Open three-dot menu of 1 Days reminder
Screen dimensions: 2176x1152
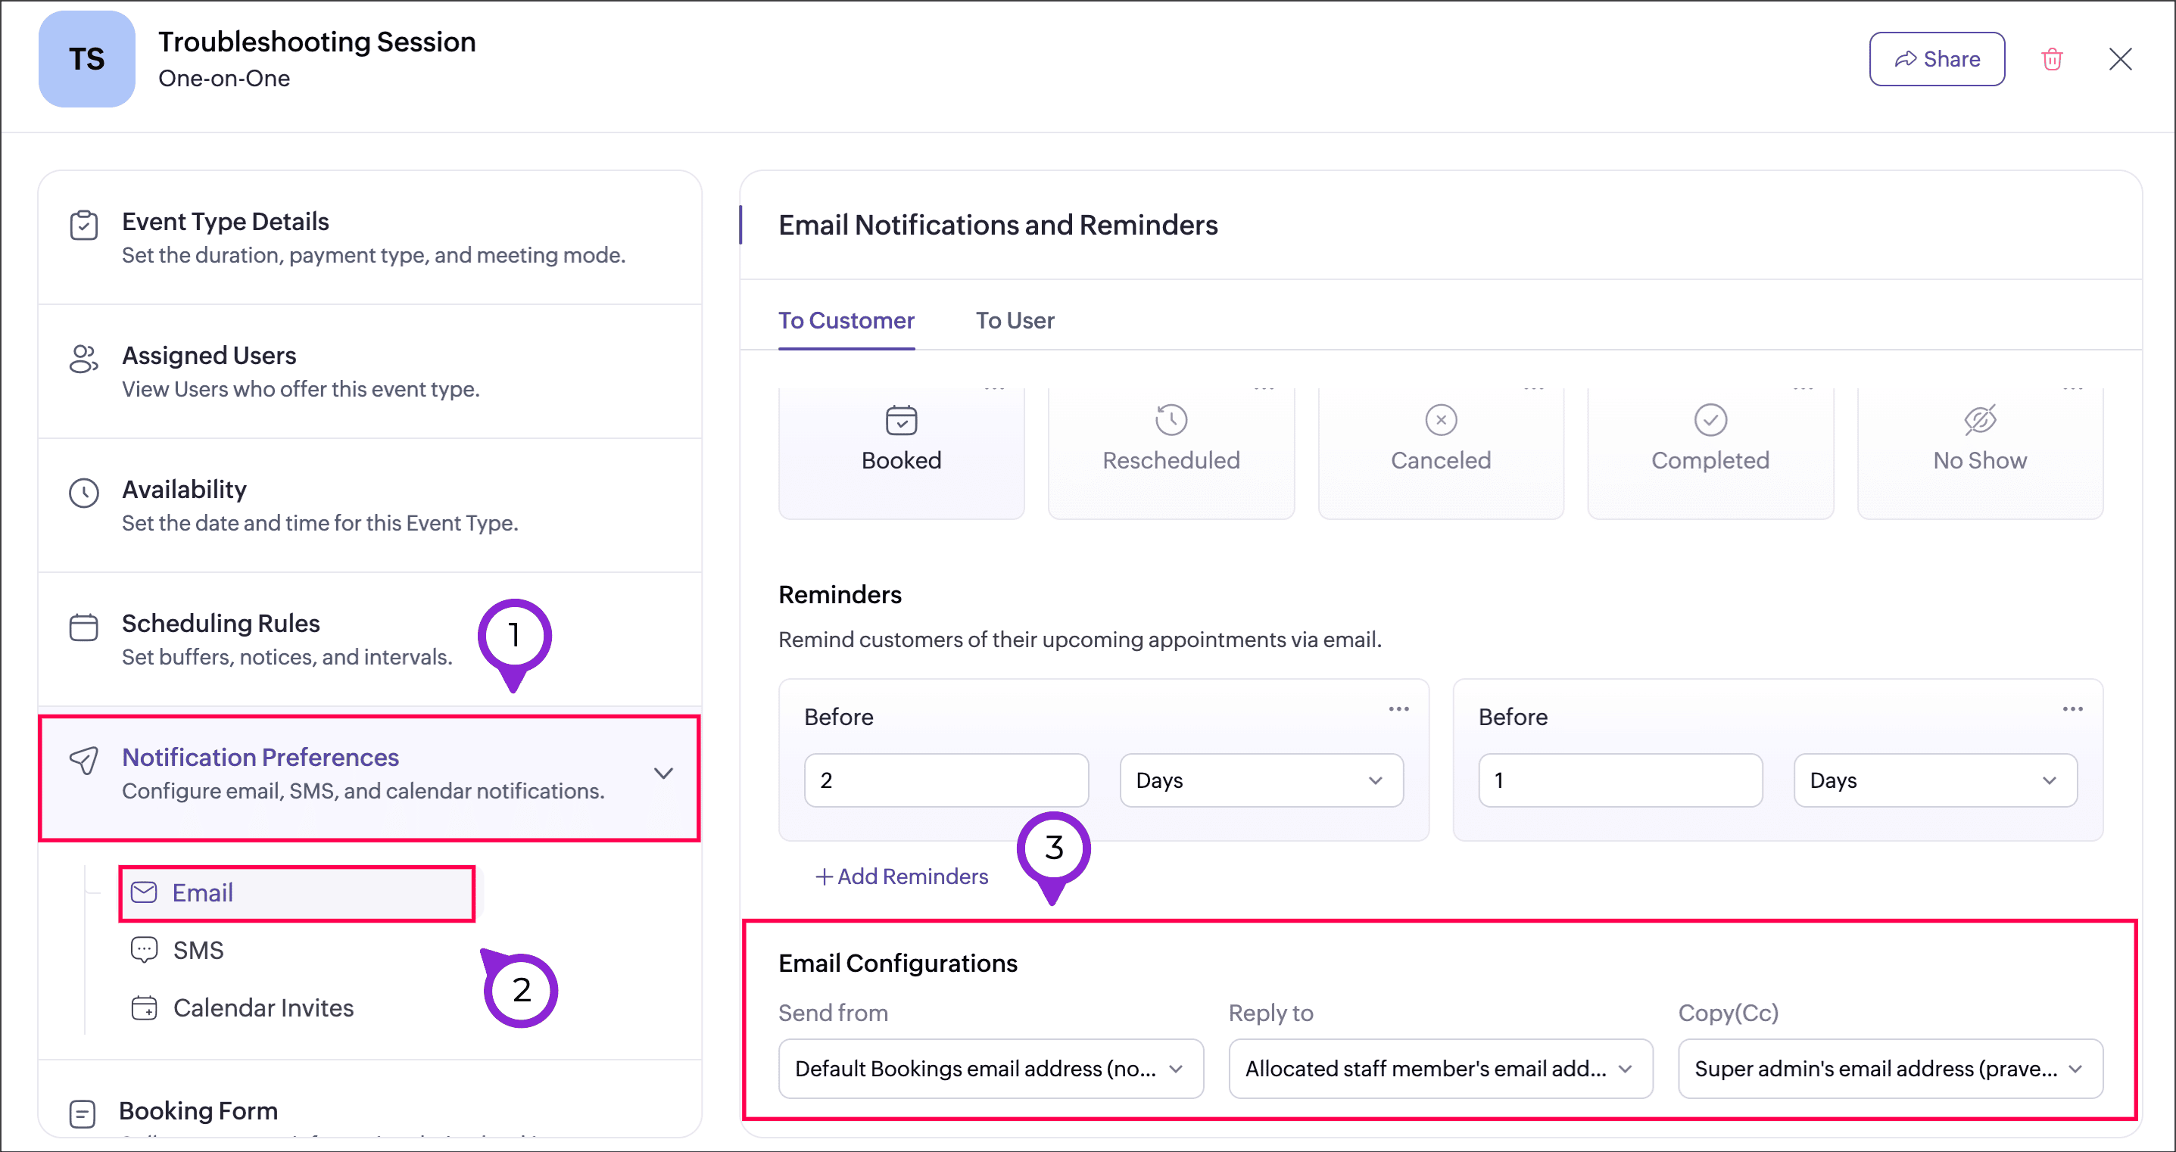click(x=2072, y=708)
